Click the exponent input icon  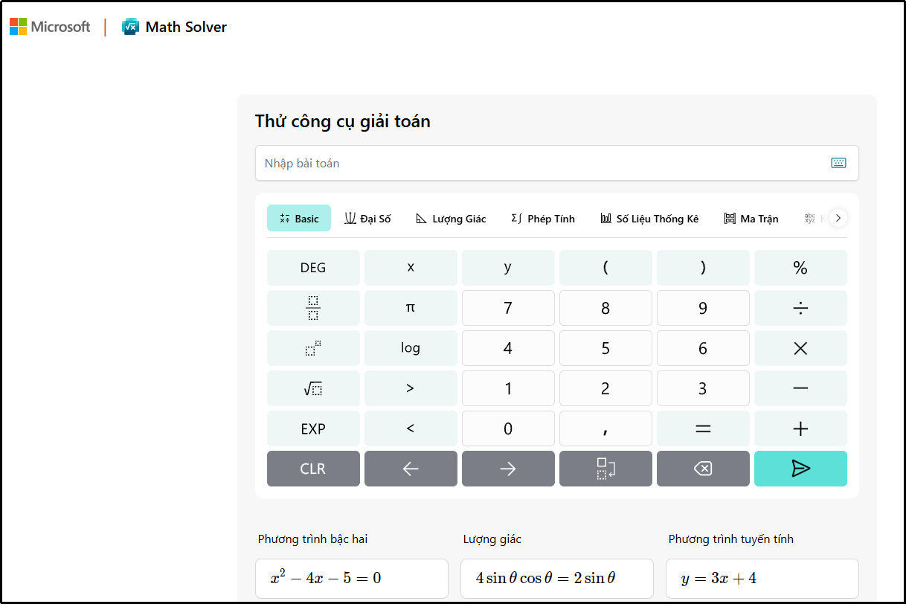313,347
